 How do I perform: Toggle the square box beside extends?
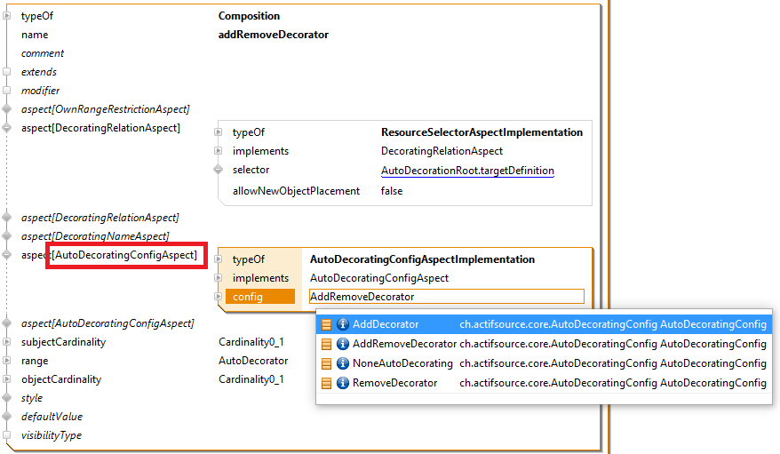[7, 72]
